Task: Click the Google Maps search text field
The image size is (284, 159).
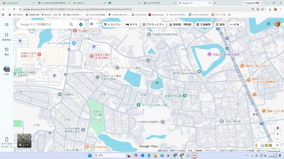Action: (x=43, y=24)
